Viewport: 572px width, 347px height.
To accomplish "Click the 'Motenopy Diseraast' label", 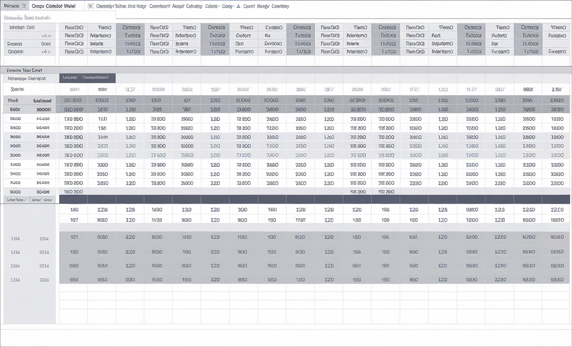I will click(x=27, y=78).
